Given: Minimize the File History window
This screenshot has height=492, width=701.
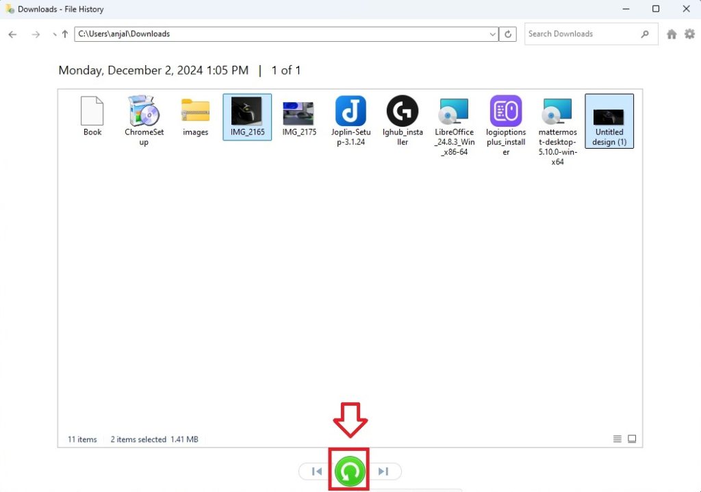Looking at the screenshot, I should click(626, 8).
